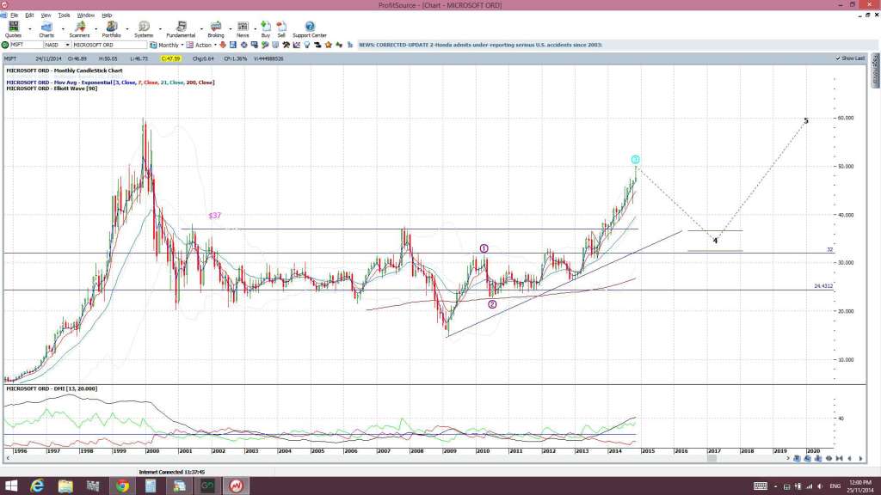Click the orange hand icon after Action
The width and height of the screenshot is (881, 495).
[x=223, y=45]
